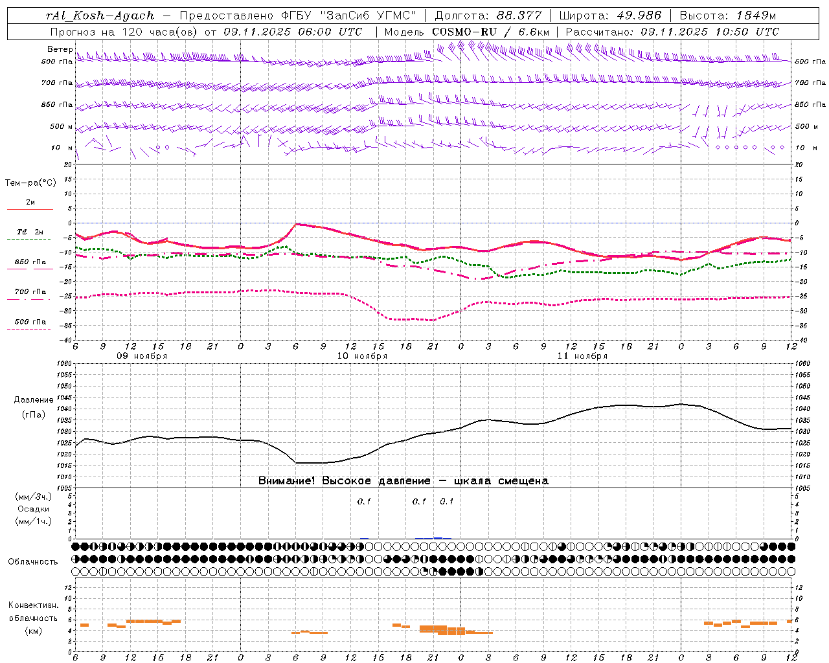Click the warning Внимание! Высокое давление – шкала смещена
The width and height of the screenshot is (829, 663).
[x=403, y=481]
